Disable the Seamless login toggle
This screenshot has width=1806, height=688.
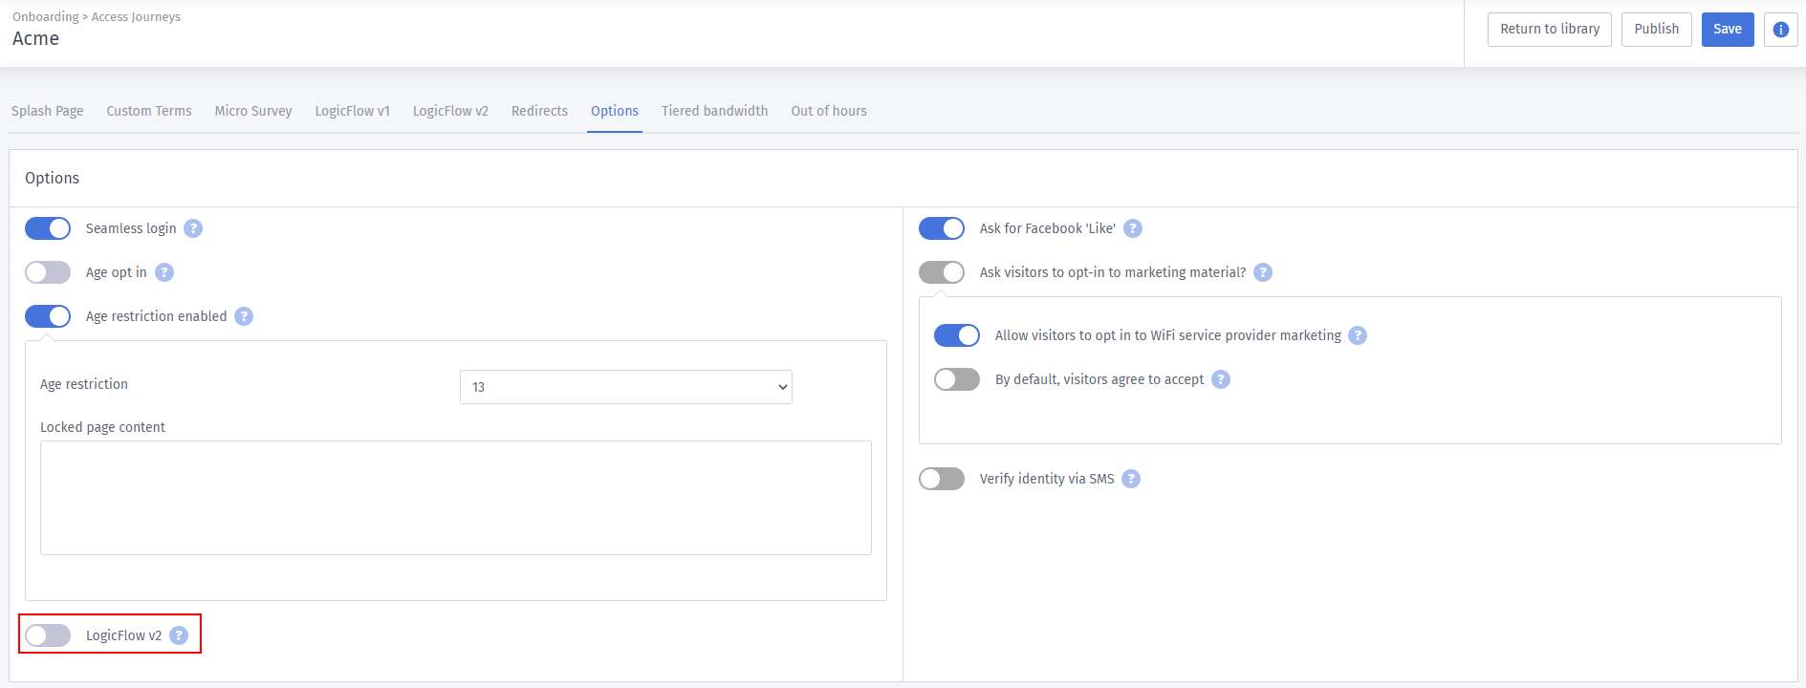pyautogui.click(x=48, y=228)
